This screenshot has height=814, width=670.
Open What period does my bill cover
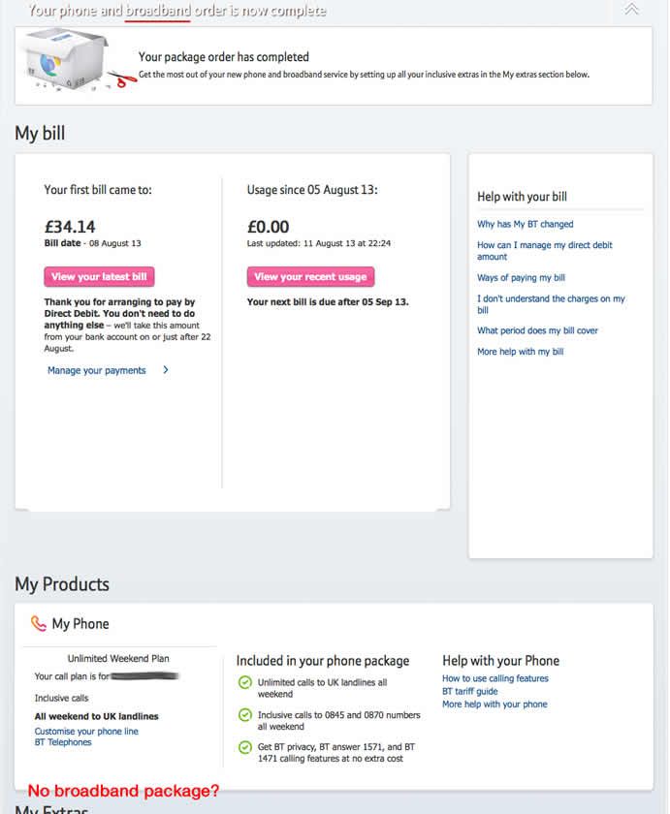point(537,330)
